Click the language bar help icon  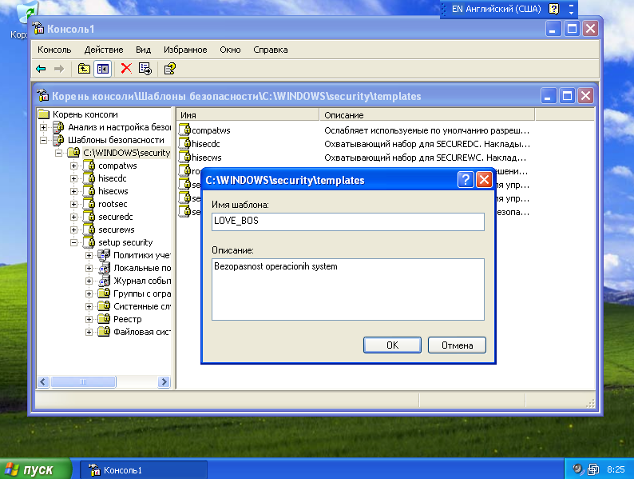pyautogui.click(x=553, y=9)
